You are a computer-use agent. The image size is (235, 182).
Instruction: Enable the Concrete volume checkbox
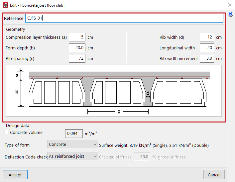[7, 133]
